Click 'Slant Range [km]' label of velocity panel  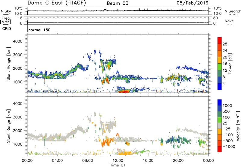point(8,126)
